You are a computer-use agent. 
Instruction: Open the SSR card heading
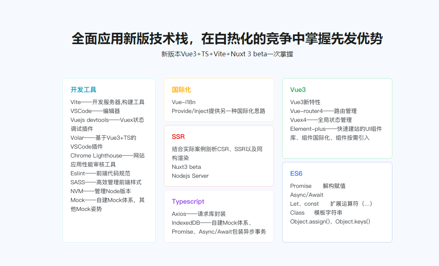(177, 137)
